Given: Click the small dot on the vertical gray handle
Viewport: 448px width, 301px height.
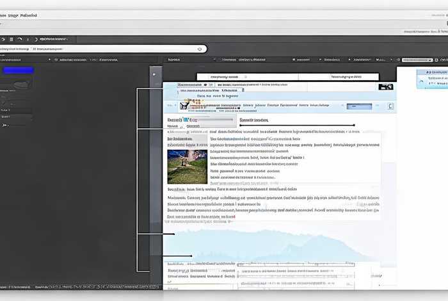Looking at the screenshot, I should click(154, 74).
